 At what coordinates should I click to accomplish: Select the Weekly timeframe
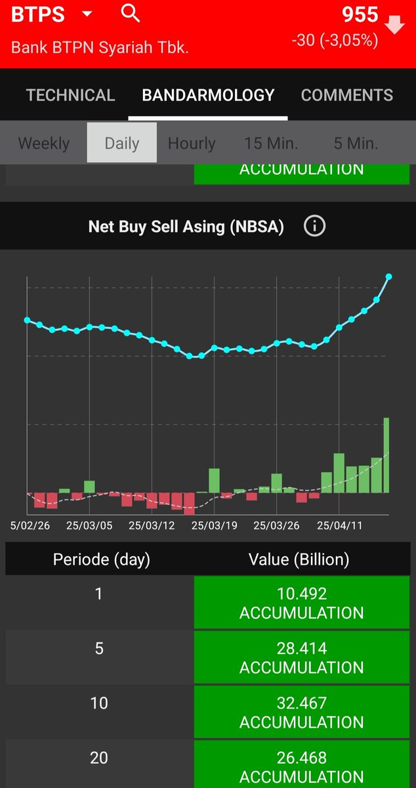pyautogui.click(x=44, y=143)
